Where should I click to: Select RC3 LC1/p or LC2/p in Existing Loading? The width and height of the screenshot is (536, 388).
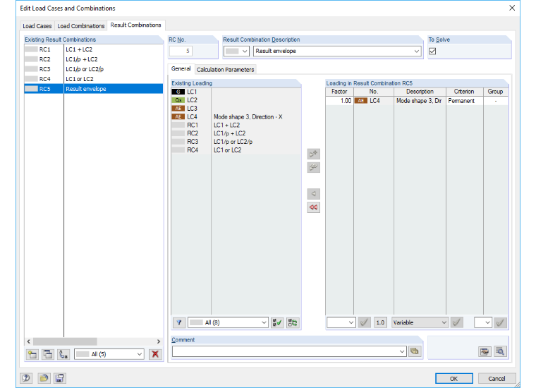click(x=236, y=142)
